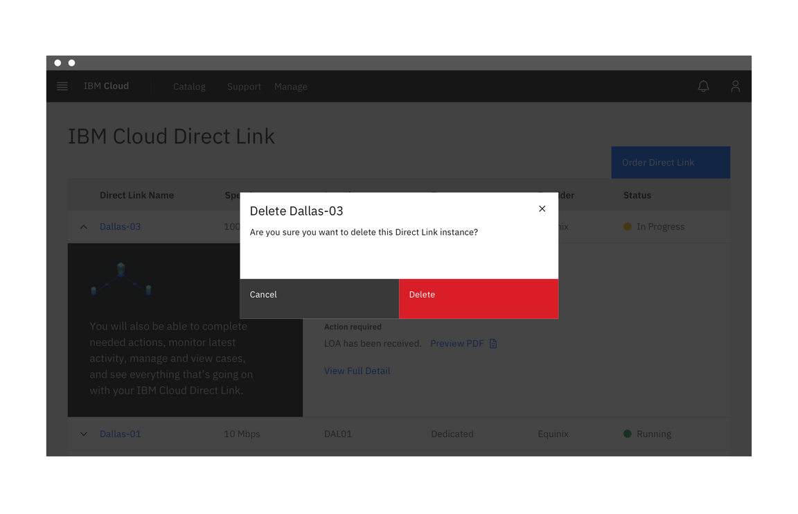Expand the Dallas-01 row
Viewport: 798px width, 514px height.
[83, 434]
